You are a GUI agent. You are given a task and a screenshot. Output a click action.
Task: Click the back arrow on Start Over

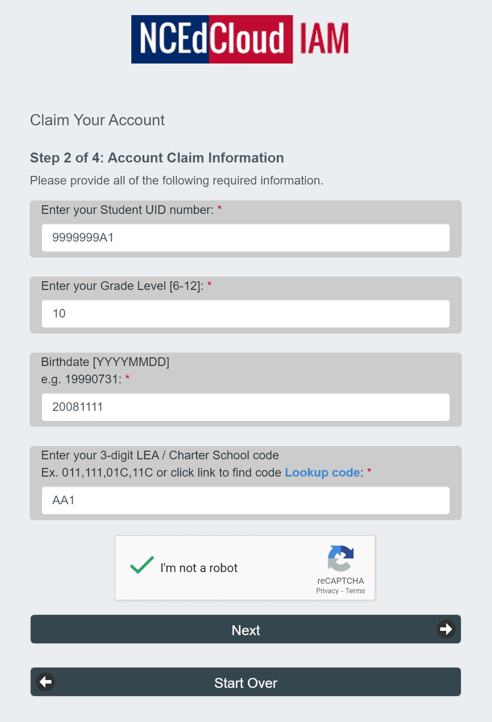(x=46, y=682)
